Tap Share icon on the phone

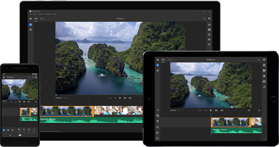(32, 77)
